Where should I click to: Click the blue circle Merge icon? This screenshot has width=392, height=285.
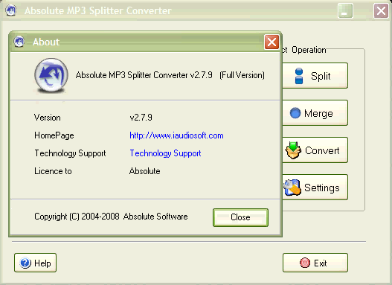coord(295,113)
